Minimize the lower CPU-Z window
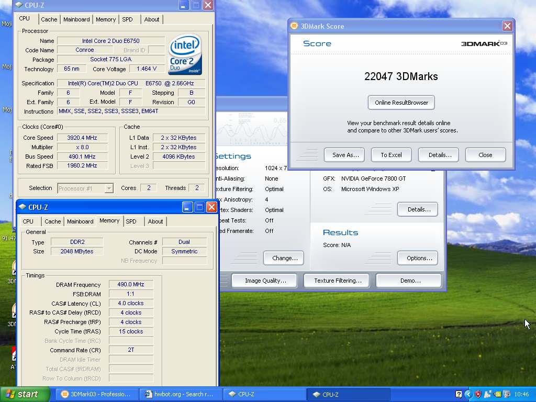Screen dimensions: 536x402 pyautogui.click(x=187, y=207)
